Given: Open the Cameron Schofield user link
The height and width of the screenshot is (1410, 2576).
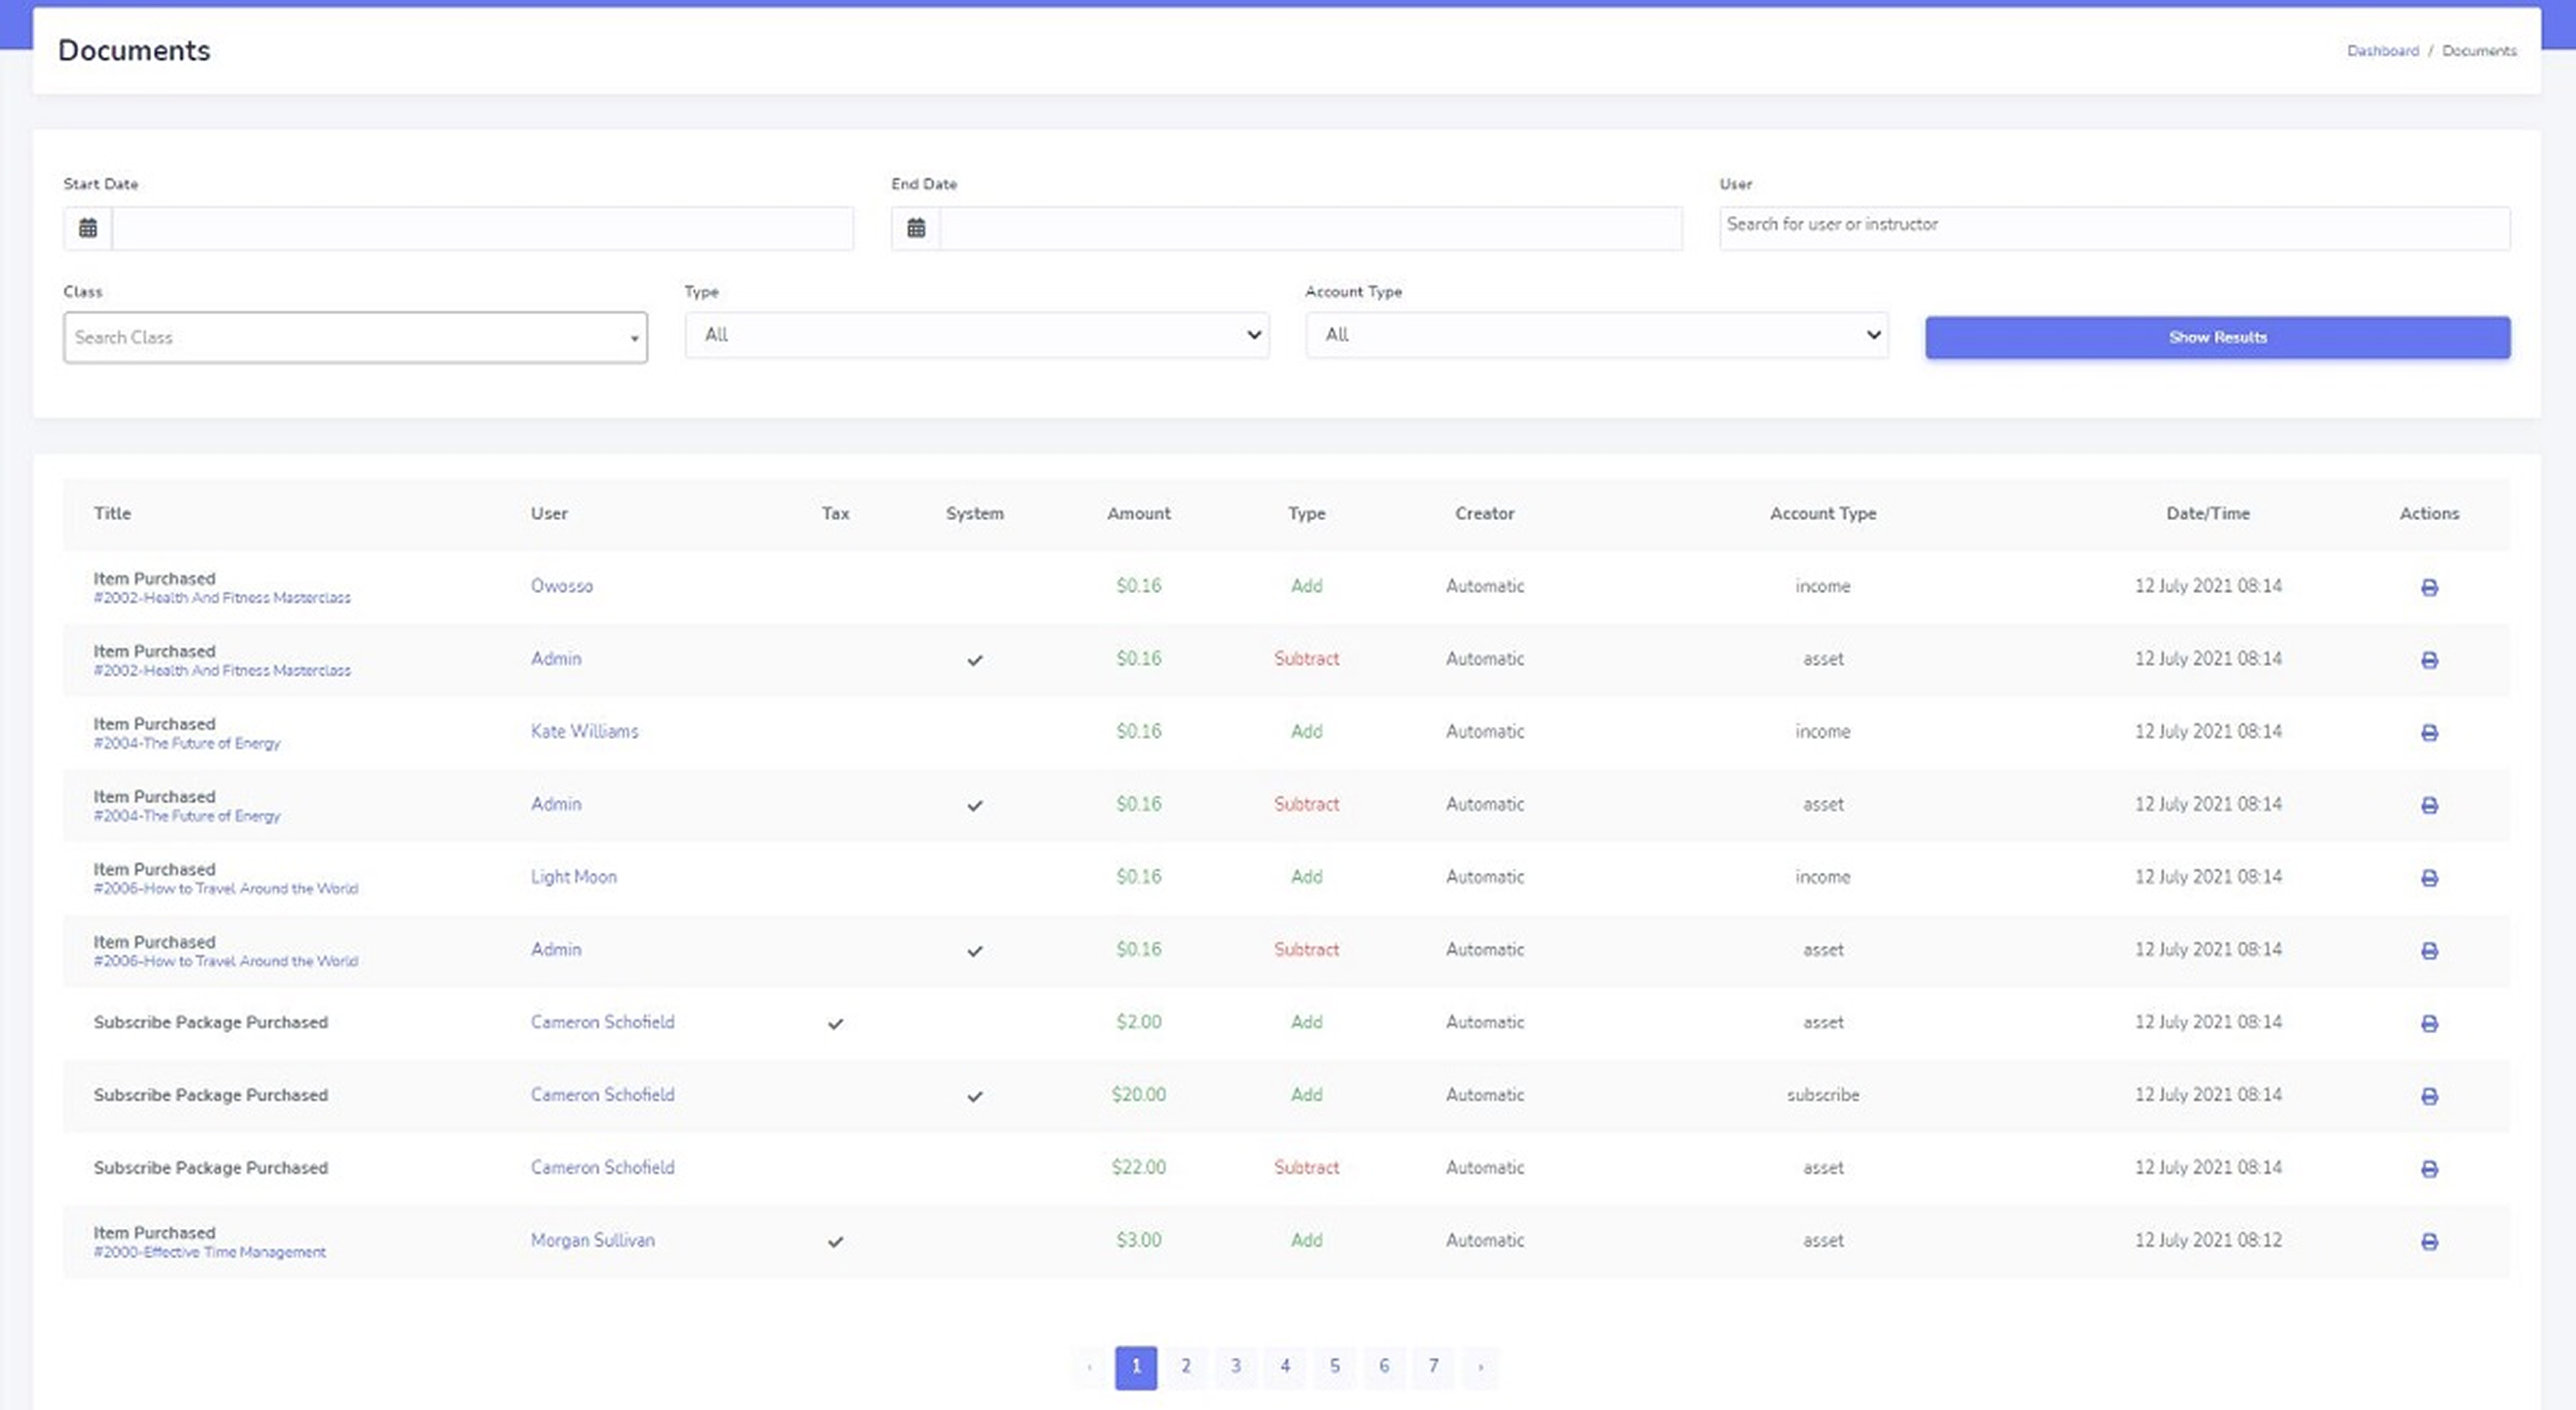Looking at the screenshot, I should point(602,1022).
